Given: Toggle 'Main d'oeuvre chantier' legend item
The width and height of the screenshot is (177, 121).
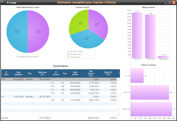Looking at the screenshot, I should (x=76, y=51).
